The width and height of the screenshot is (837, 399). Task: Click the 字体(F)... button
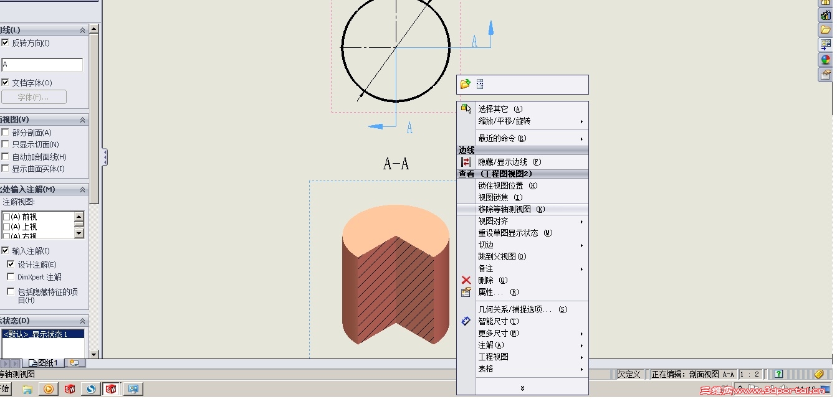(x=34, y=97)
